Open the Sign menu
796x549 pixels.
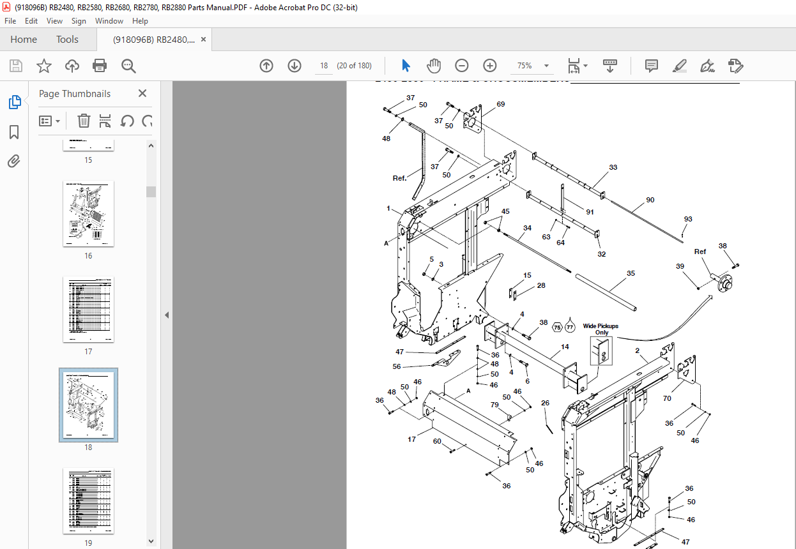79,21
